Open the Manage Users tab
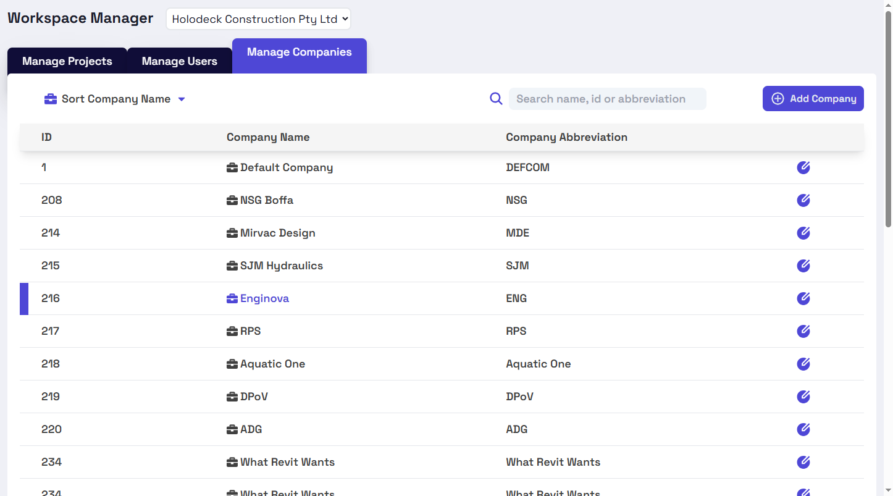Image resolution: width=893 pixels, height=496 pixels. coord(180,61)
